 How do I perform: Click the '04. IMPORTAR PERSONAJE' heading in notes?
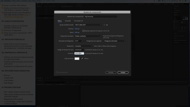click(x=13, y=40)
